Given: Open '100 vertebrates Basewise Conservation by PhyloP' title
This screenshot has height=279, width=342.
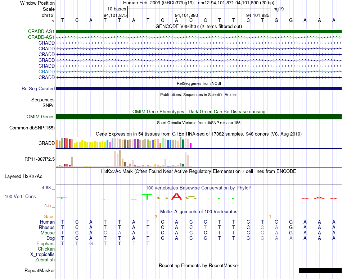Looking at the screenshot, I should click(x=199, y=188).
